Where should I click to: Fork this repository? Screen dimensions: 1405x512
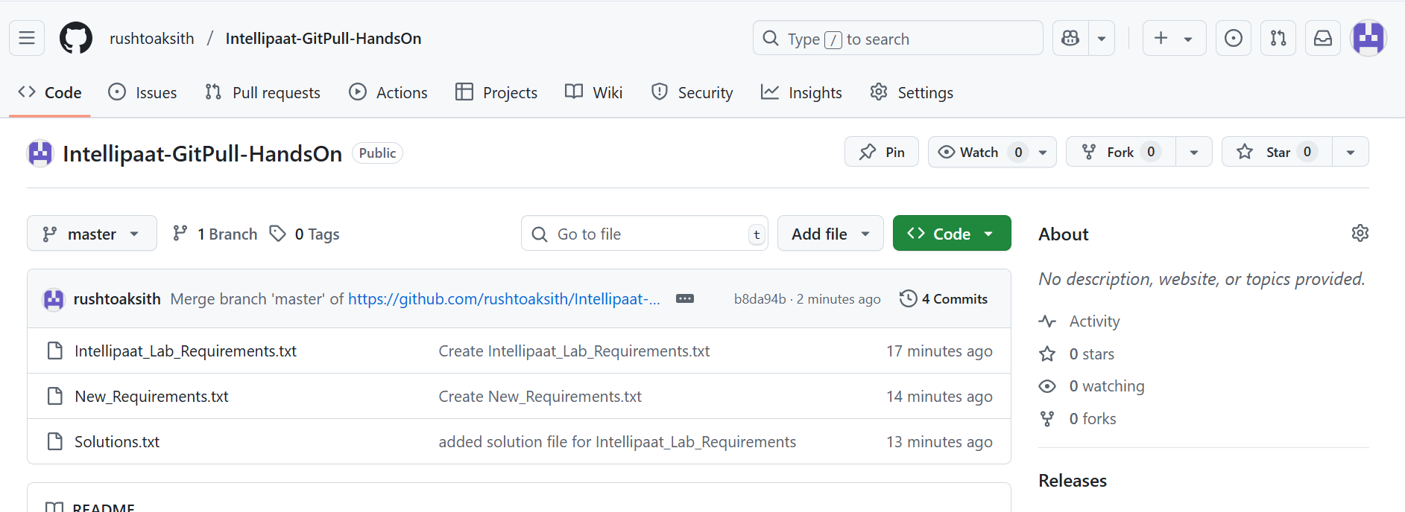(x=1121, y=152)
